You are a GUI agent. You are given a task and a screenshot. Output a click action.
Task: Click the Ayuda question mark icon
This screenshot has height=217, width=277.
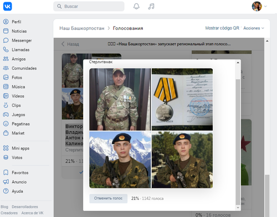coord(6,191)
